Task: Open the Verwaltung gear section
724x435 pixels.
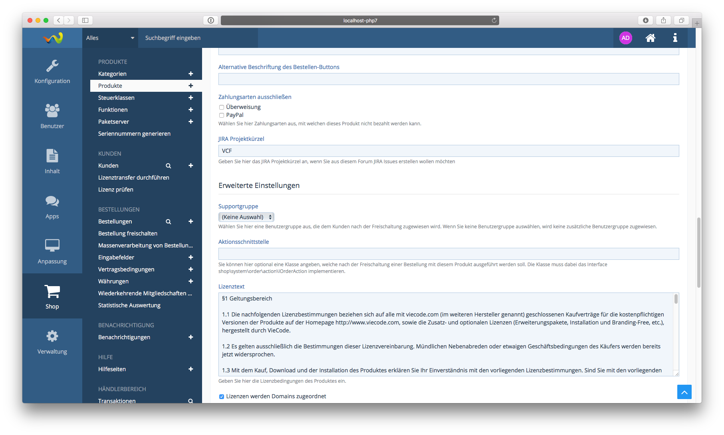Action: 52,342
